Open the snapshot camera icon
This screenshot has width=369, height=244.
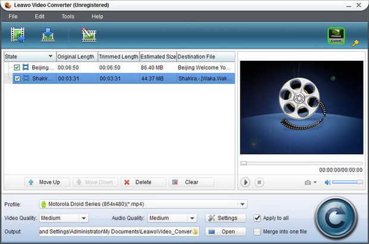[308, 183]
